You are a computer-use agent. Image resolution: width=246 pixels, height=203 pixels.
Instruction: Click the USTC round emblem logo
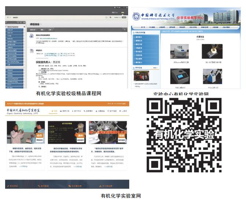(x=136, y=16)
